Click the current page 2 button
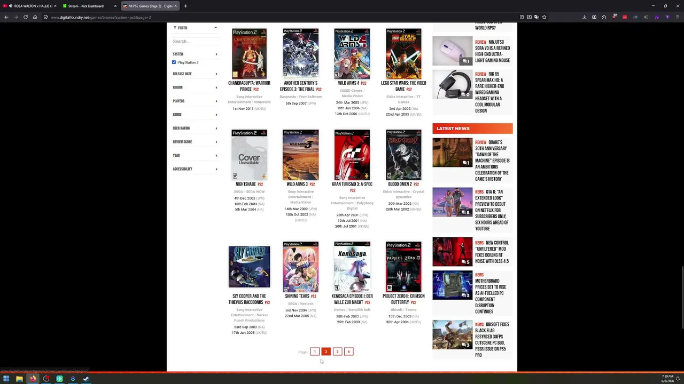 click(x=326, y=351)
